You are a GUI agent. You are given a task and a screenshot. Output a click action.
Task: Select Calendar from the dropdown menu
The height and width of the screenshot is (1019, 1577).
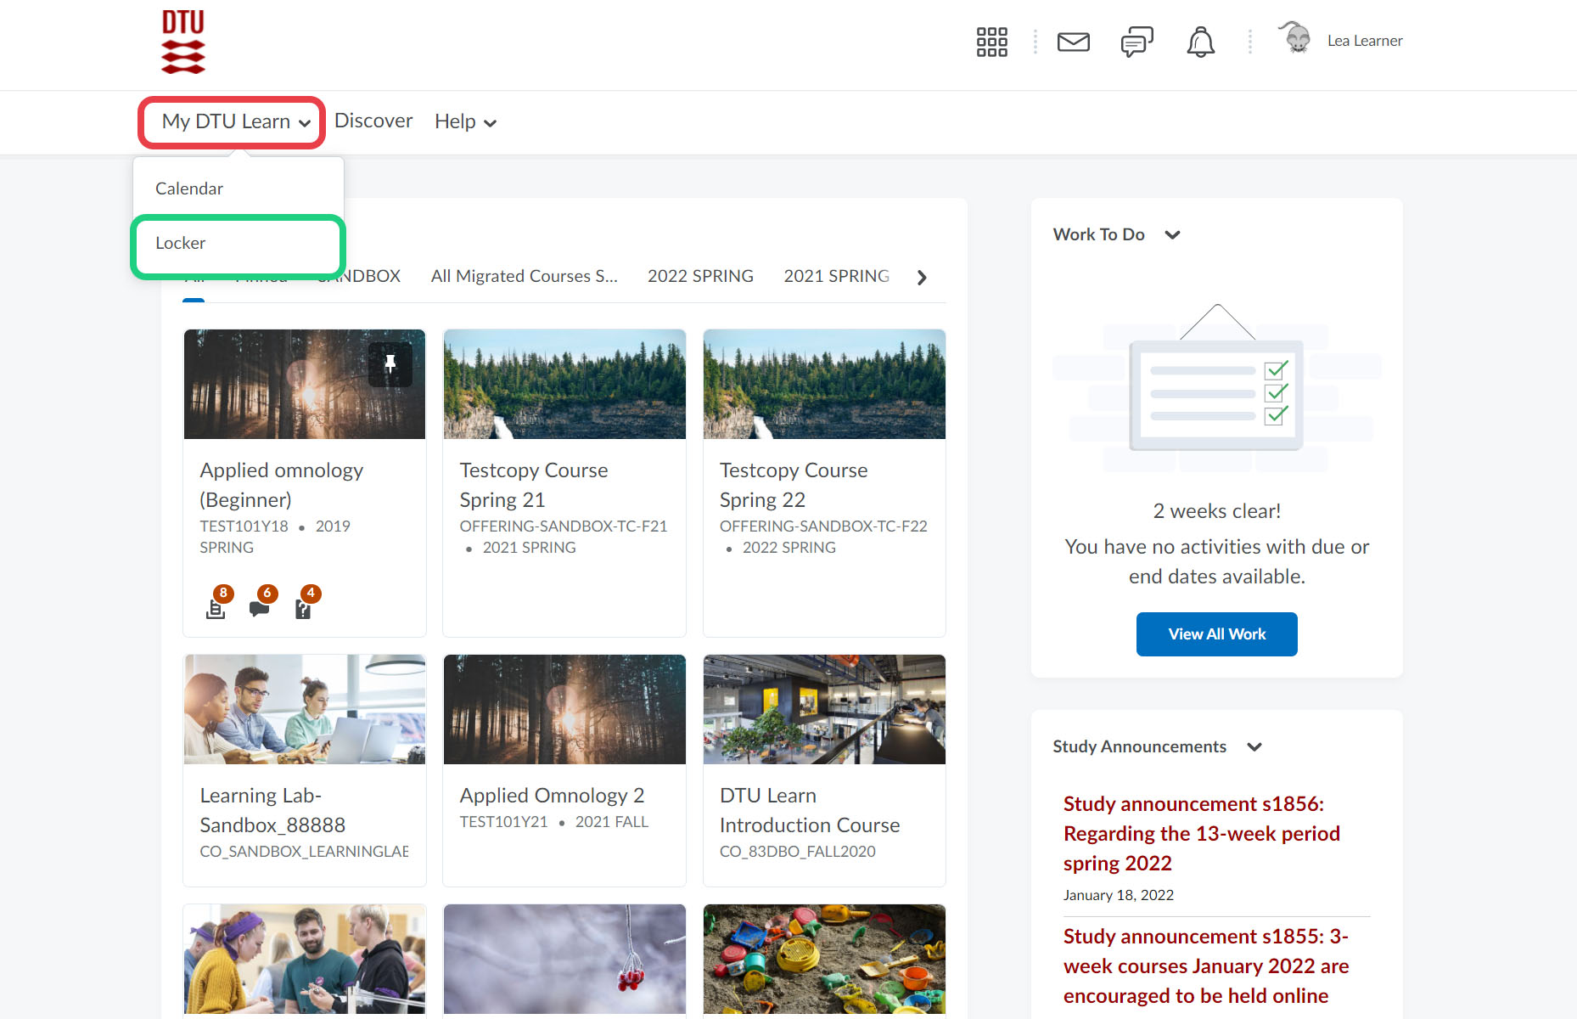tap(189, 189)
